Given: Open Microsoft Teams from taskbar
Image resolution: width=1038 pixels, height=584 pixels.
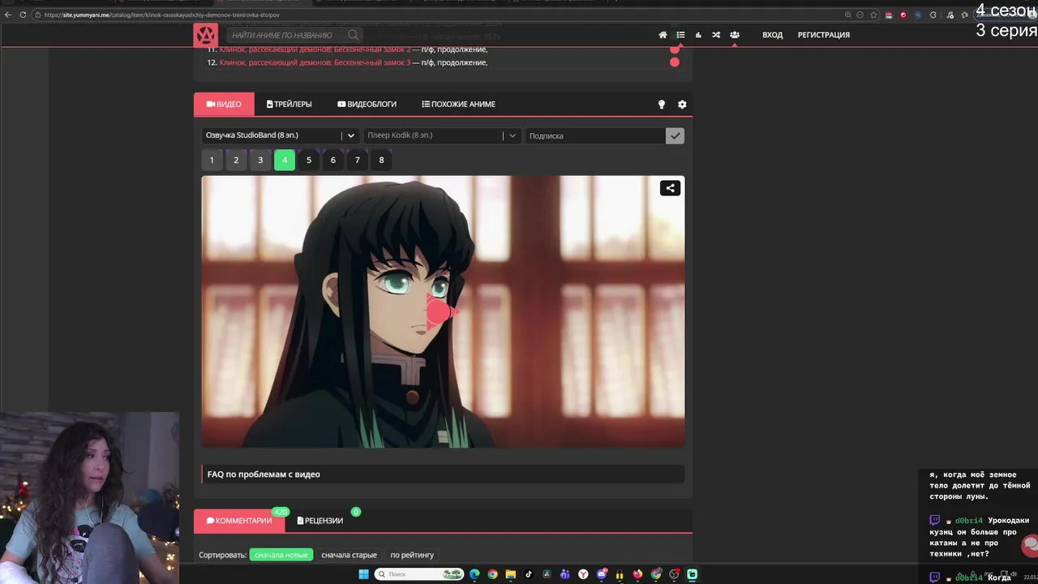Looking at the screenshot, I should [565, 574].
